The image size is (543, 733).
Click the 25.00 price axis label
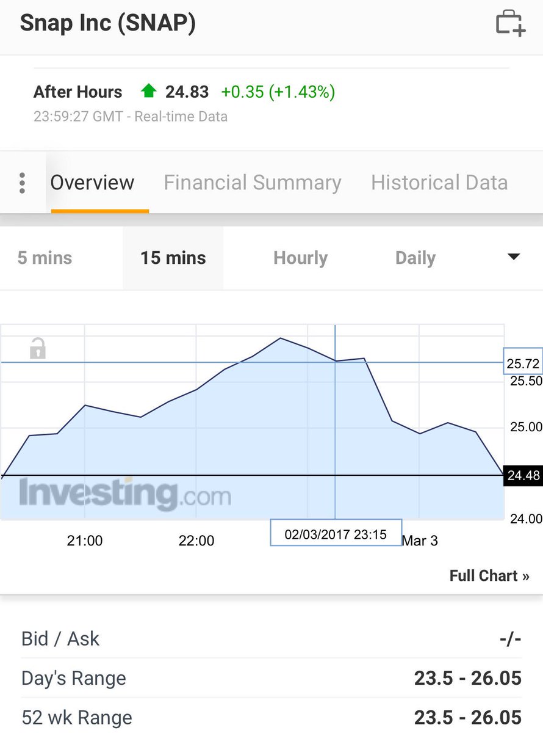[x=526, y=427]
